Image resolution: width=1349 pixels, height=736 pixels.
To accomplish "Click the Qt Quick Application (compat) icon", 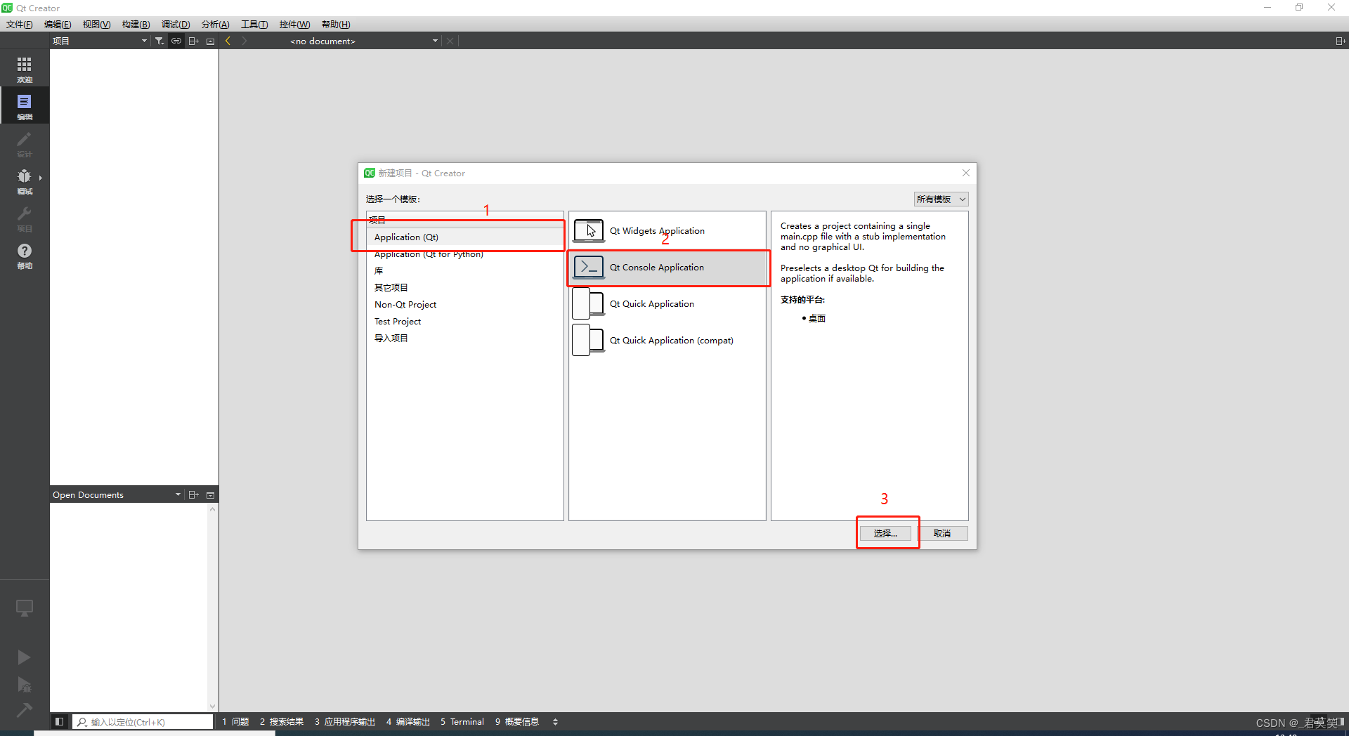I will click(x=589, y=340).
